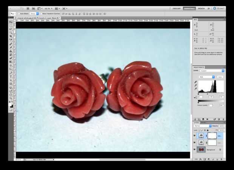Image resolution: width=234 pixels, height=170 pixels.
Task: Reset the Levels adjustment to defaults
Action: 219,119
